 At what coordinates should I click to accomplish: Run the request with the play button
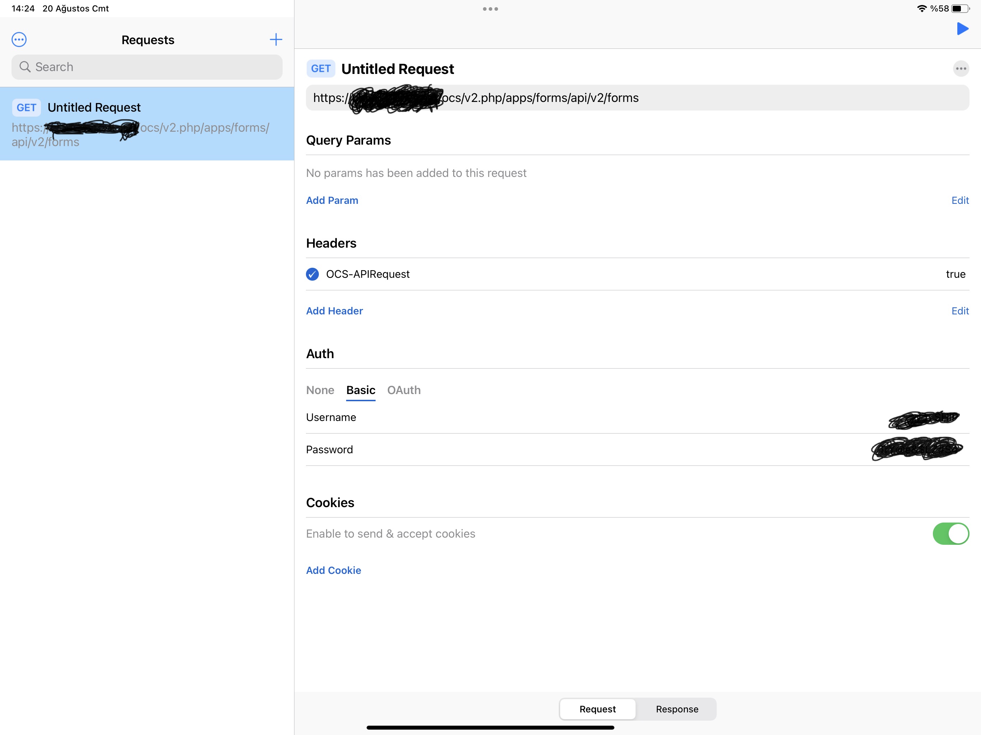click(962, 29)
